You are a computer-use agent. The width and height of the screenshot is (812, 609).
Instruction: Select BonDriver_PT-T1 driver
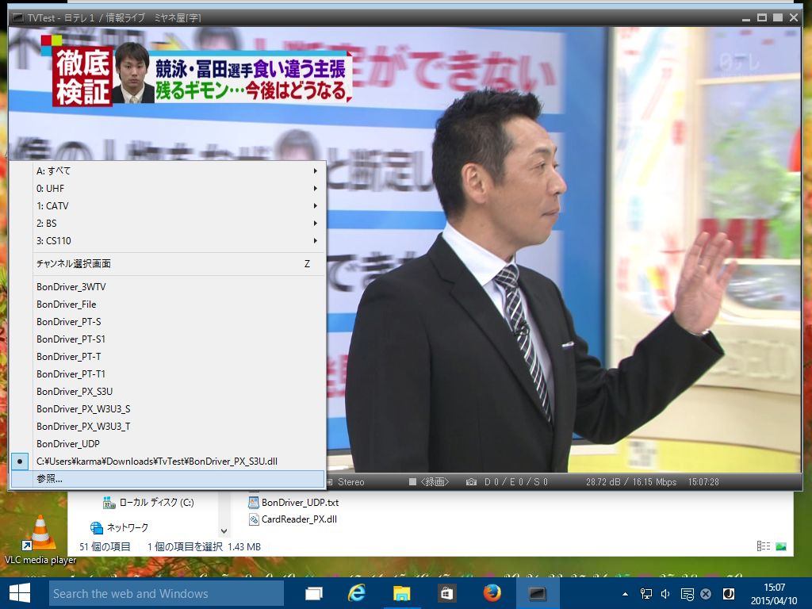coord(168,374)
